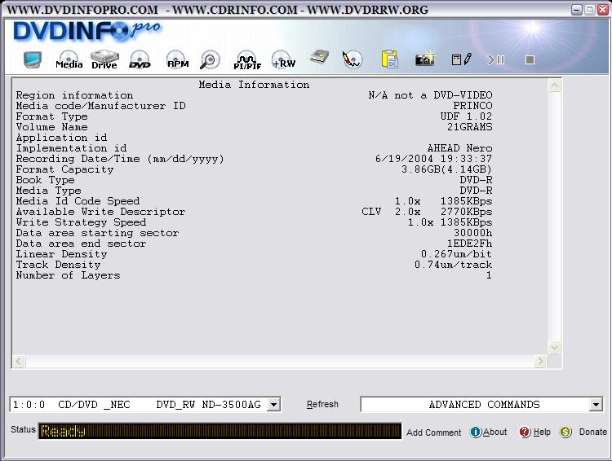This screenshot has height=461, width=612.
Task: Open the Media info tool
Action: pyautogui.click(x=69, y=60)
